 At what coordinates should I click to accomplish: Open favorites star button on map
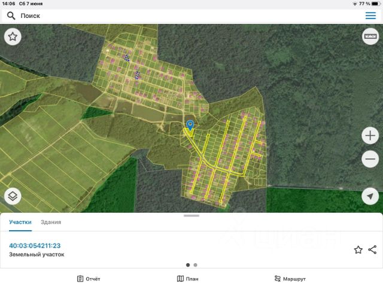point(13,36)
